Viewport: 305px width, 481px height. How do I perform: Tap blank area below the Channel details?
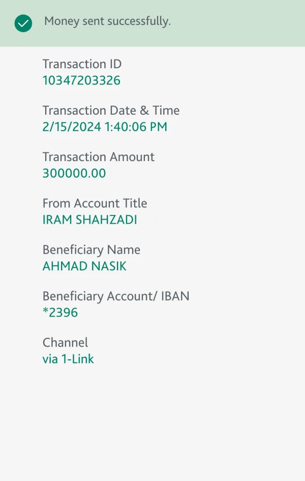tap(152, 423)
